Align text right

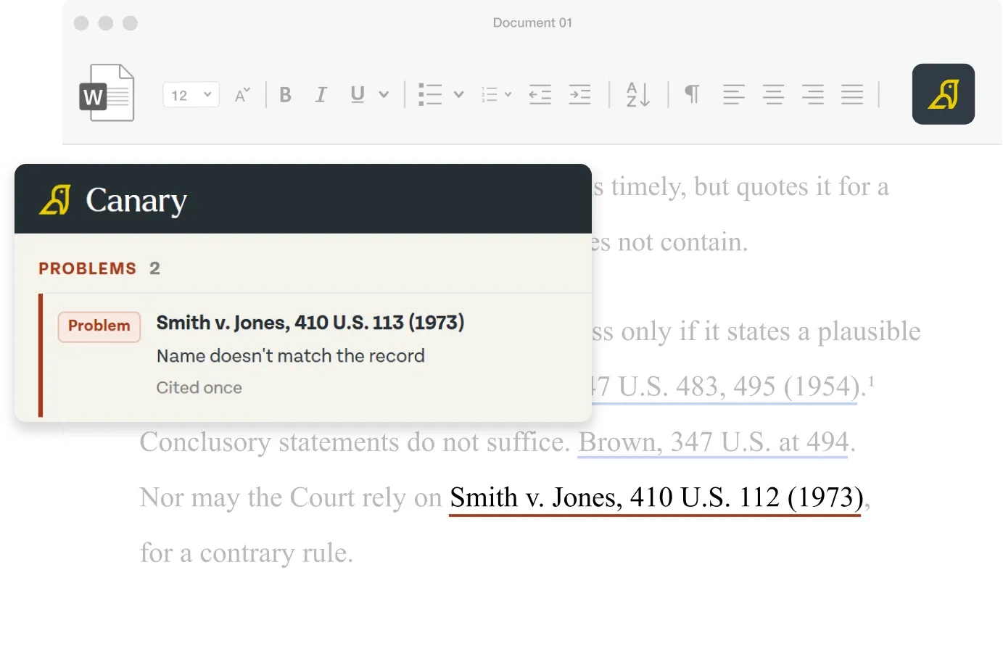click(813, 94)
